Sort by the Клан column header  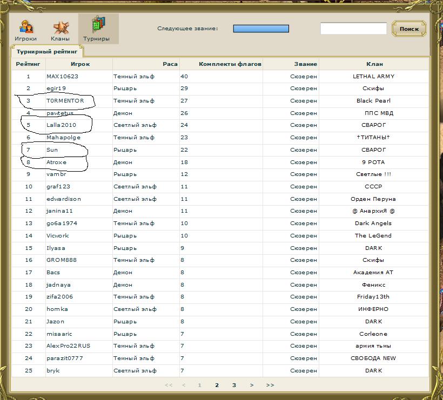point(374,64)
